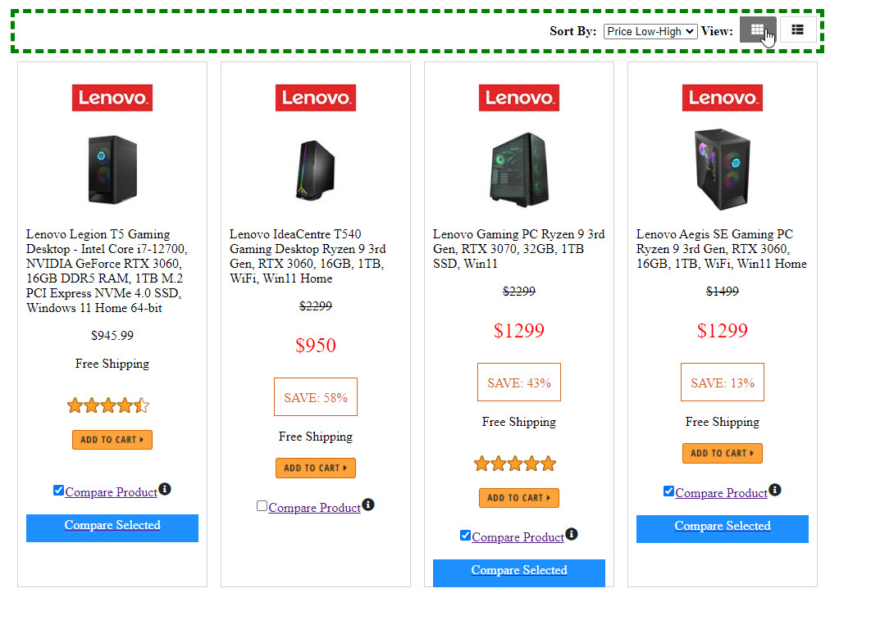Uncheck compare box for Legion T5 Desktop
This screenshot has height=620, width=871.
pos(58,491)
